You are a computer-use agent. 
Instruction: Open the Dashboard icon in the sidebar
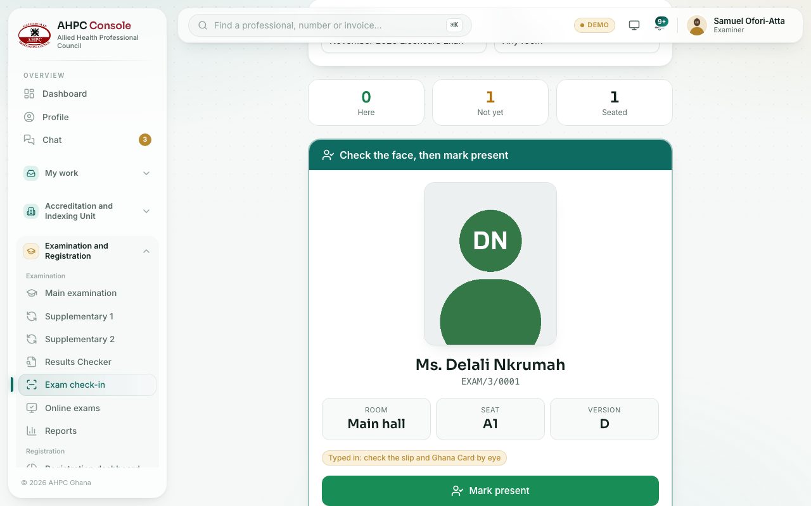29,94
